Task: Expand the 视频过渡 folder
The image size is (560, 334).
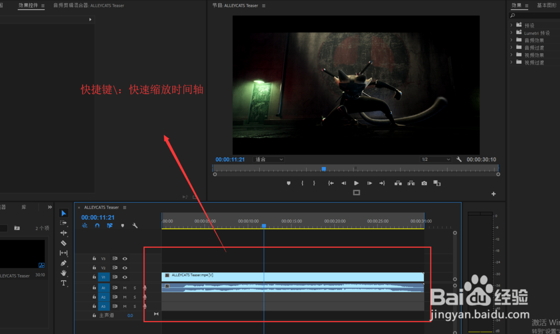Action: [x=511, y=62]
